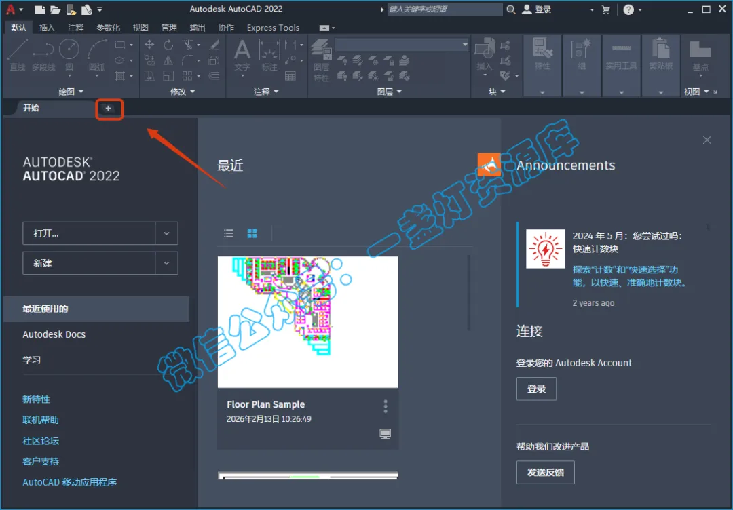Open AutoCAD 移动应用程序 link
The height and width of the screenshot is (510, 733).
(70, 482)
